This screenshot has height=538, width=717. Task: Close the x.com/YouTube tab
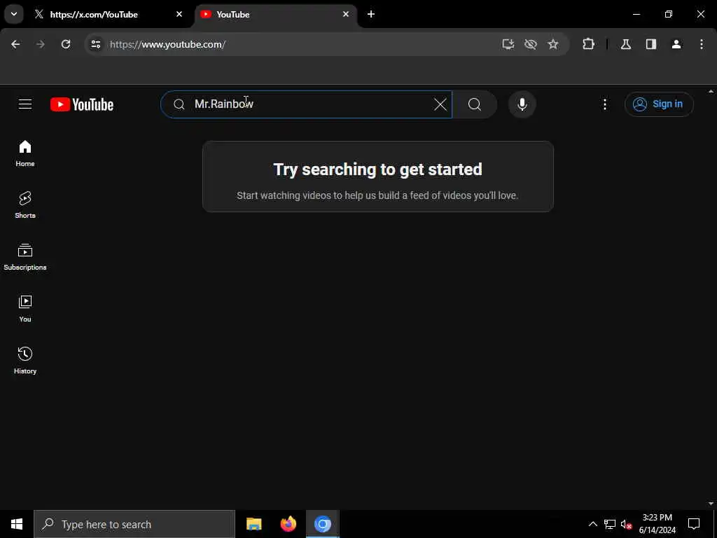coord(179,14)
